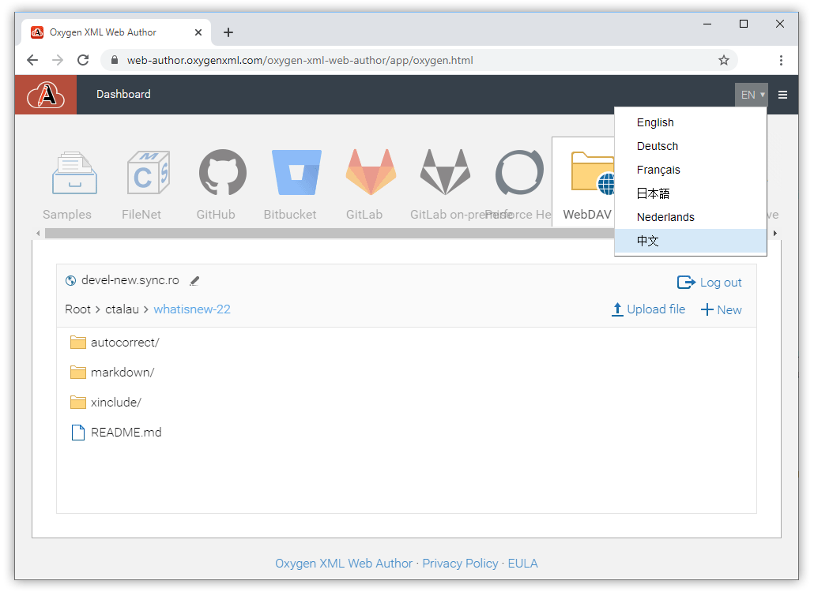
Task: Select English from the language list
Action: point(691,122)
